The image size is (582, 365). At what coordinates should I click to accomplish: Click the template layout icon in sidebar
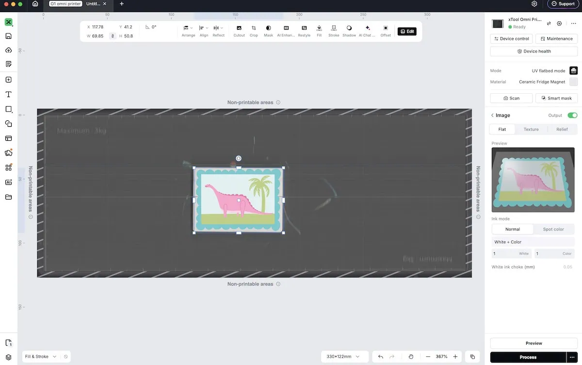click(8, 138)
